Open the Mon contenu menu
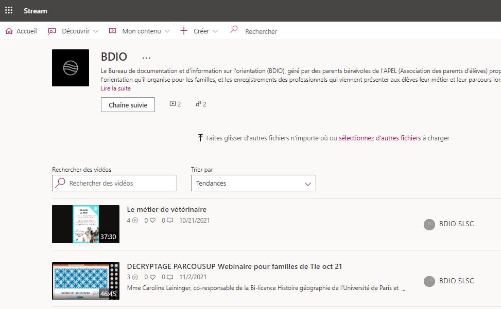Image resolution: width=501 pixels, height=309 pixels. click(140, 31)
